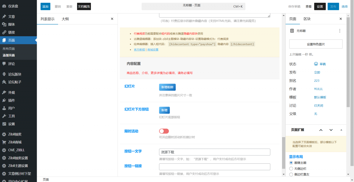Open the 选项 options menu
Viewport: 354px width, 182px height.
click(345, 7)
